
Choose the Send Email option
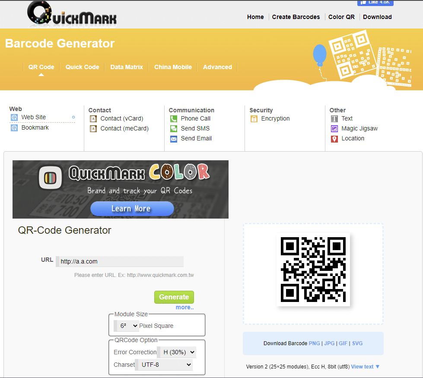pyautogui.click(x=196, y=139)
